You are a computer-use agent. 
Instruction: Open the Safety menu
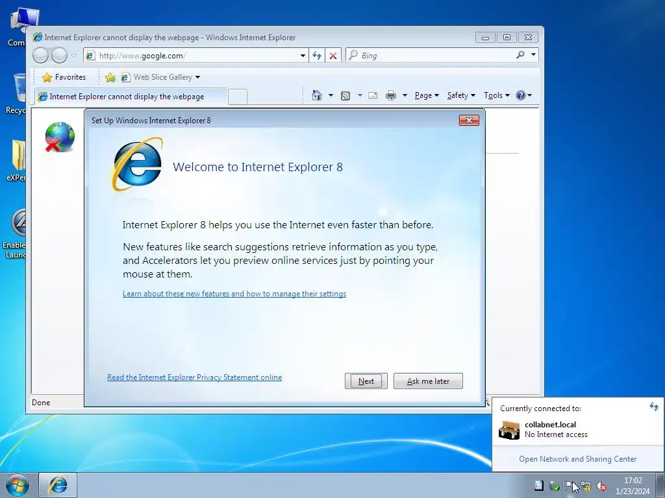coord(461,95)
